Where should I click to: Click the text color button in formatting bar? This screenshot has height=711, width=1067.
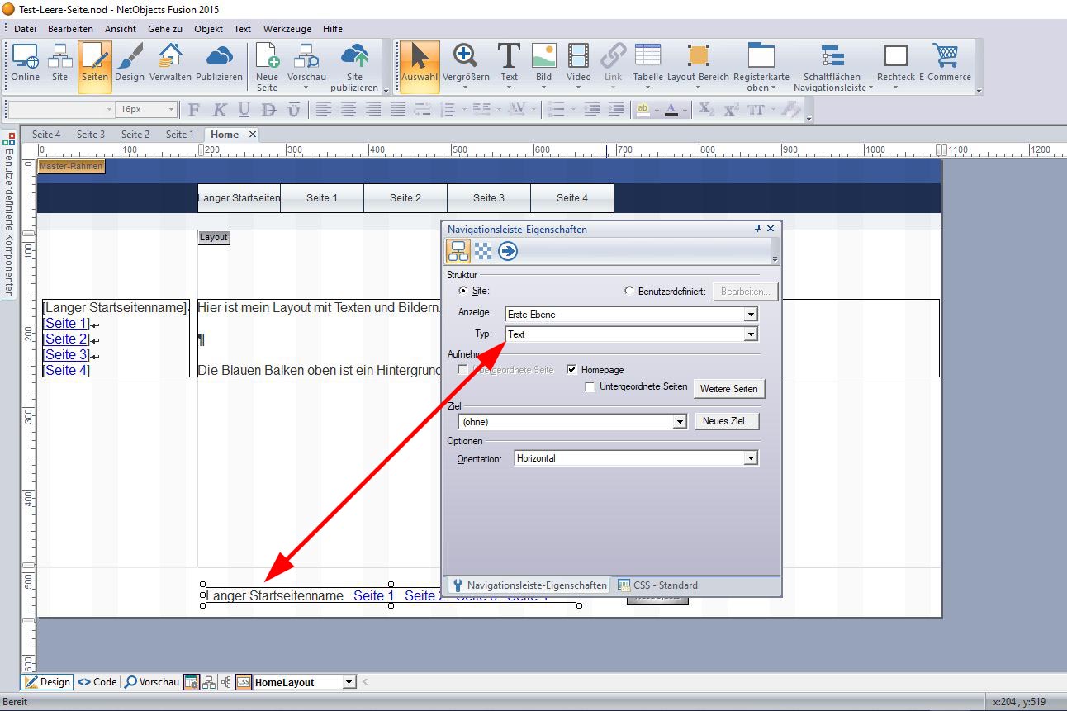click(x=671, y=109)
